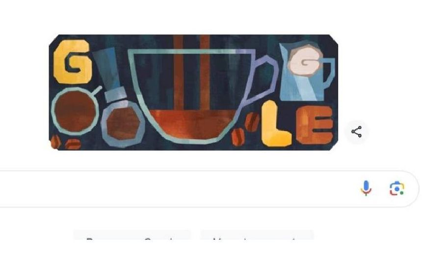This screenshot has width=422, height=259.
Task: Click coffee beans at doodle's bottom-left corner
Action: coord(66,142)
